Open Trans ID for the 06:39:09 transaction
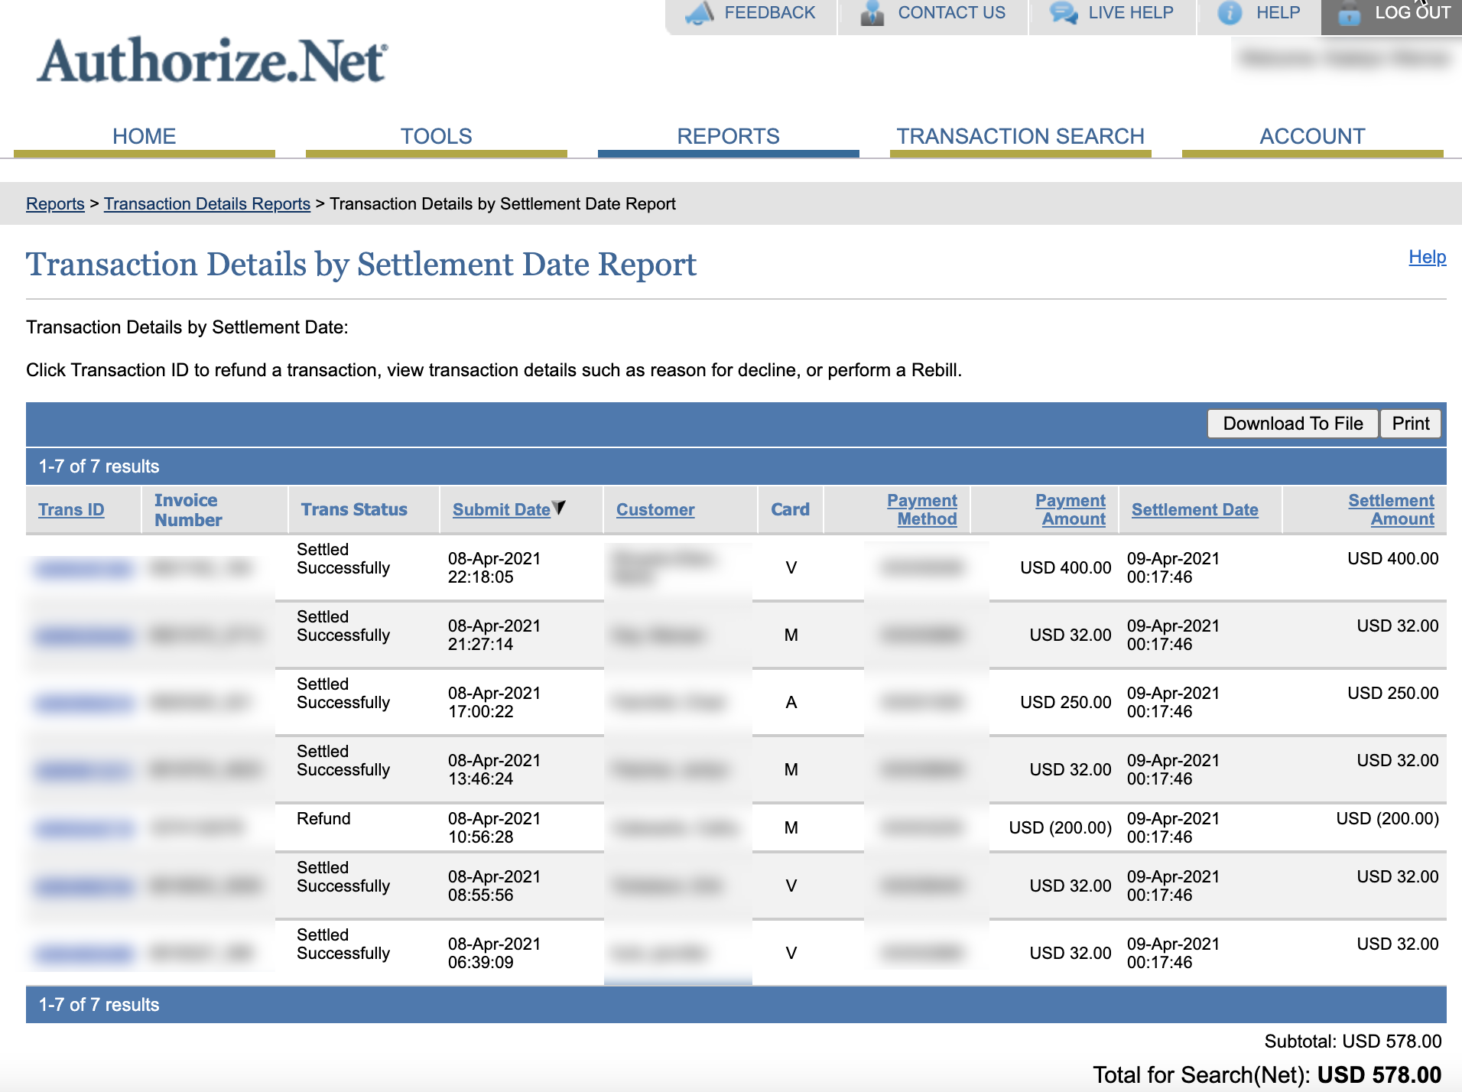 [83, 954]
